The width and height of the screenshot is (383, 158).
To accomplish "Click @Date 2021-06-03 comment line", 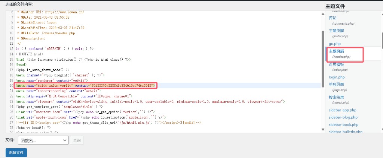I will 43,17.
